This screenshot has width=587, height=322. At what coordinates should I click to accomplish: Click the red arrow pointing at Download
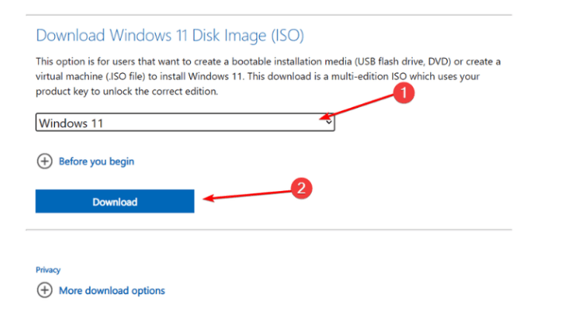[248, 195]
